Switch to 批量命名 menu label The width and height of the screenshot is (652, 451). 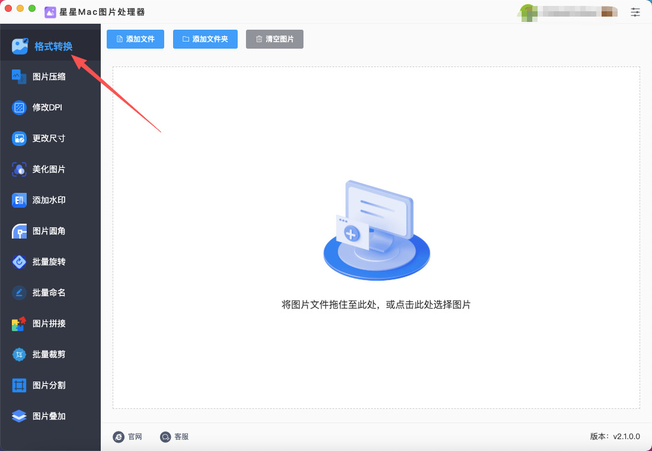pos(49,293)
